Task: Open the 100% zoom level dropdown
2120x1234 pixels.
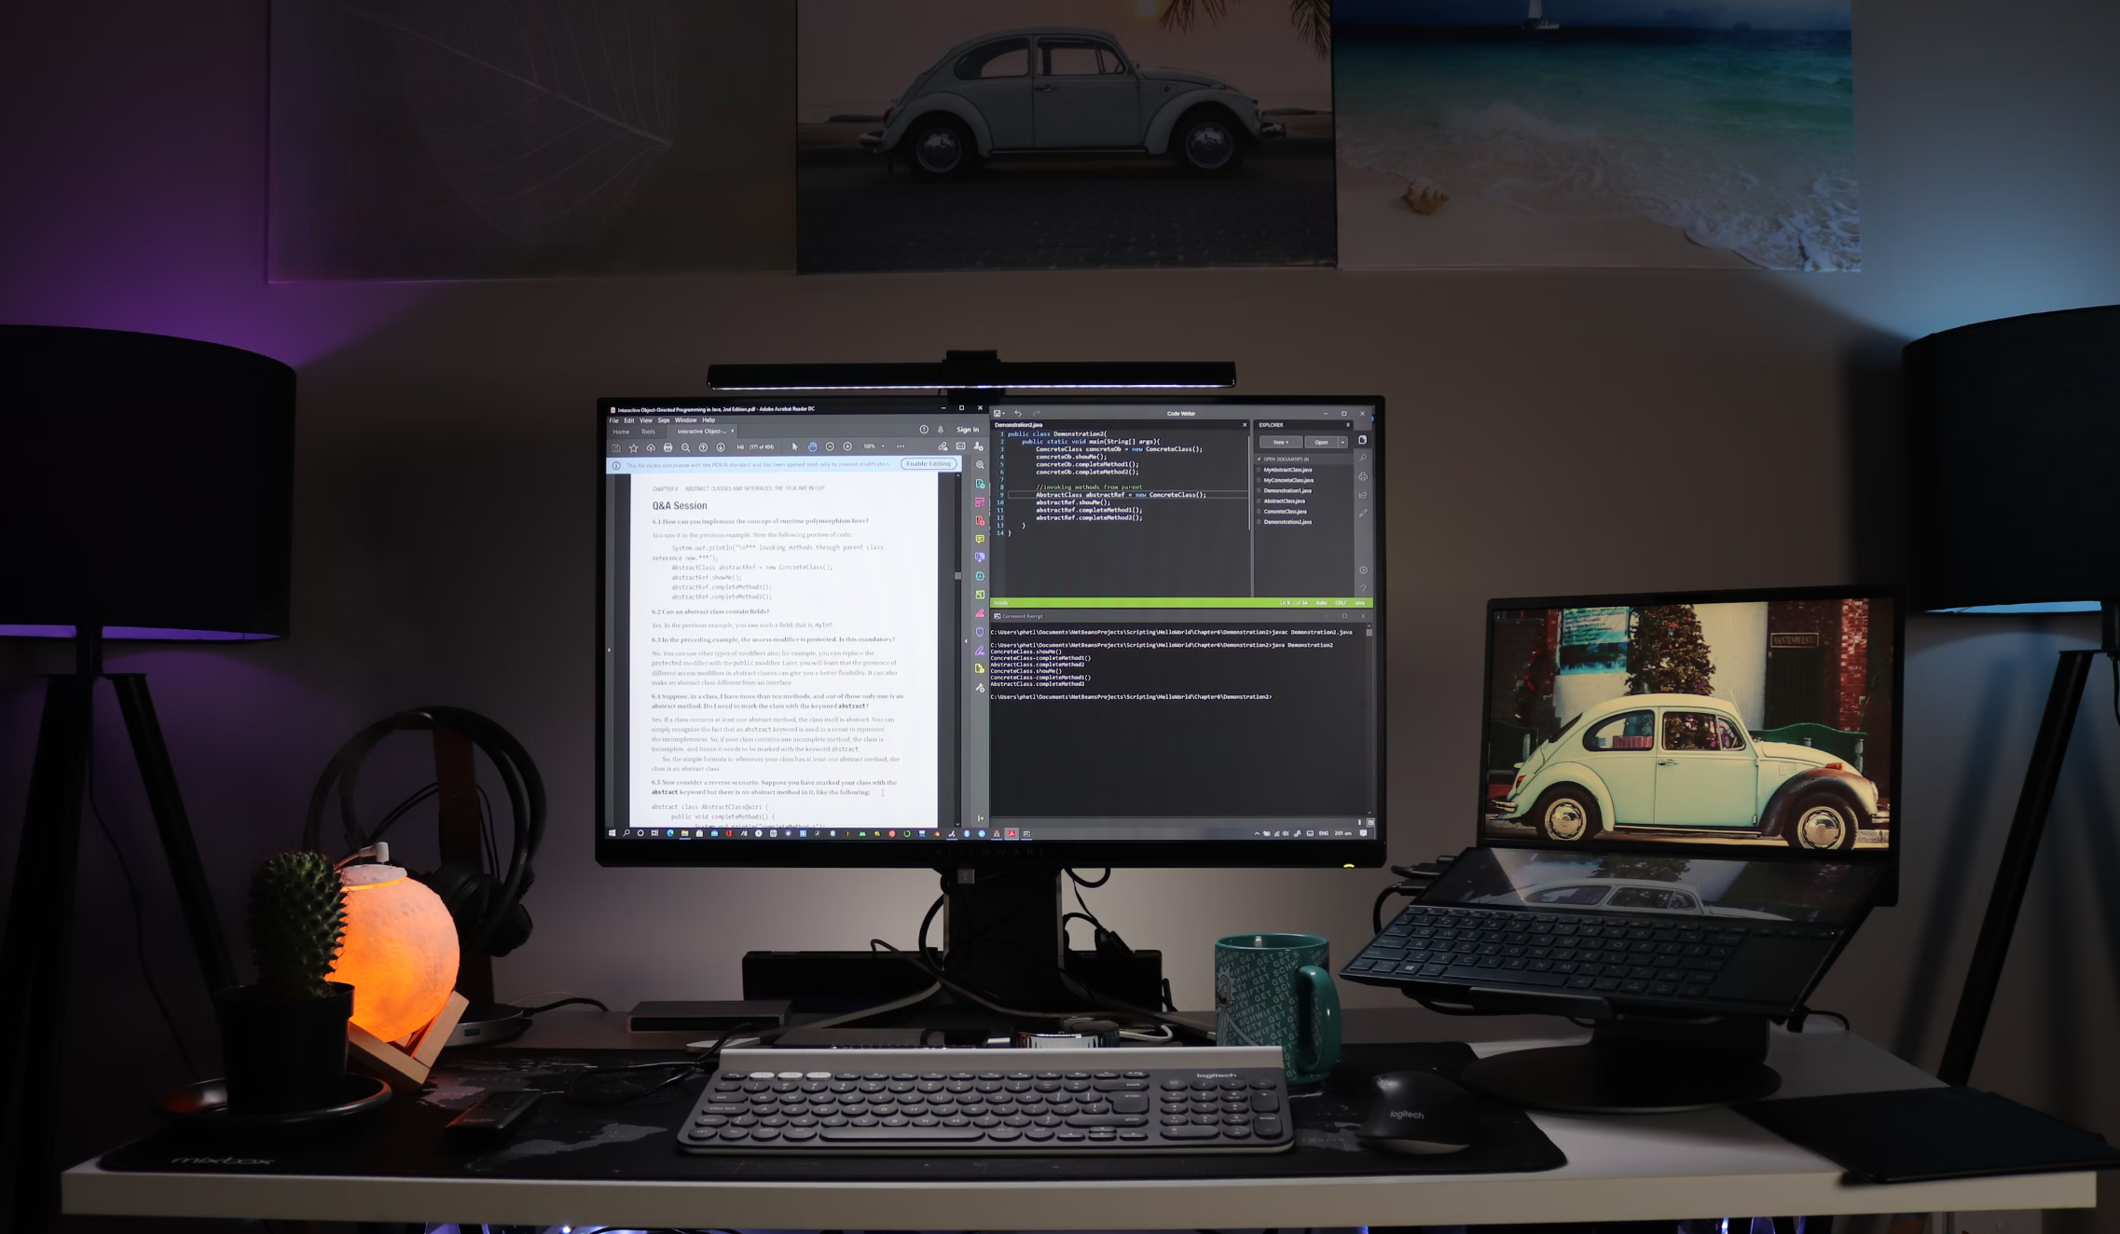Action: click(x=883, y=446)
